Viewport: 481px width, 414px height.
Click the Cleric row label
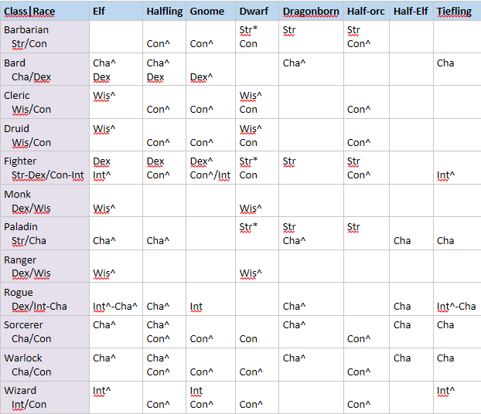click(17, 95)
